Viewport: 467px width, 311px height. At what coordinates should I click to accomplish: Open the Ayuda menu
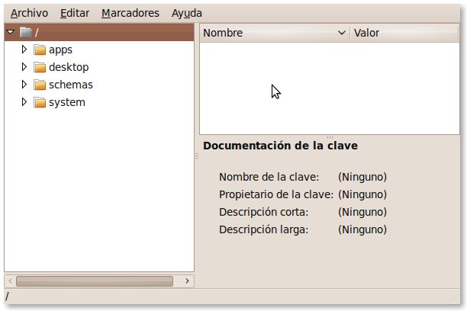click(187, 13)
